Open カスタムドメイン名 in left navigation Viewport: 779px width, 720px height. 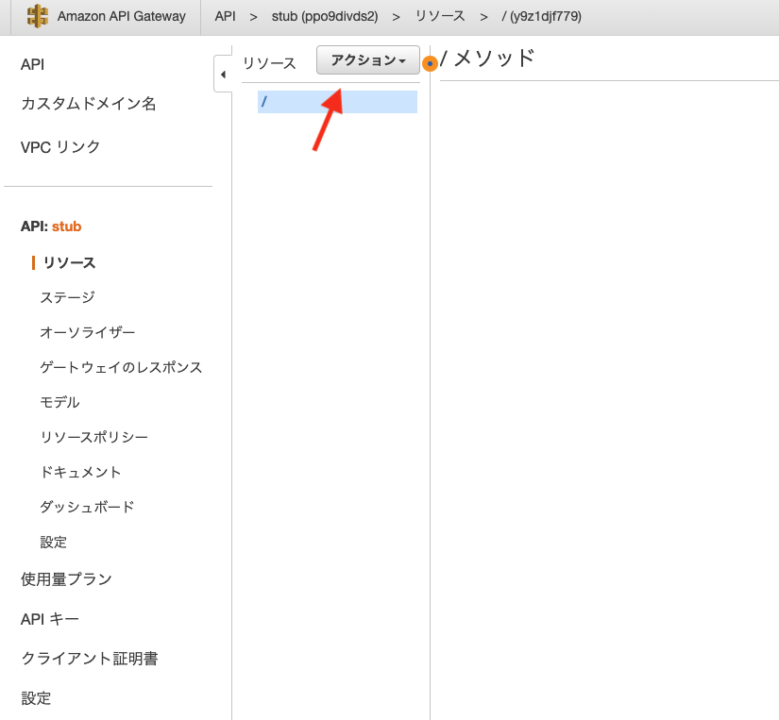(x=89, y=103)
